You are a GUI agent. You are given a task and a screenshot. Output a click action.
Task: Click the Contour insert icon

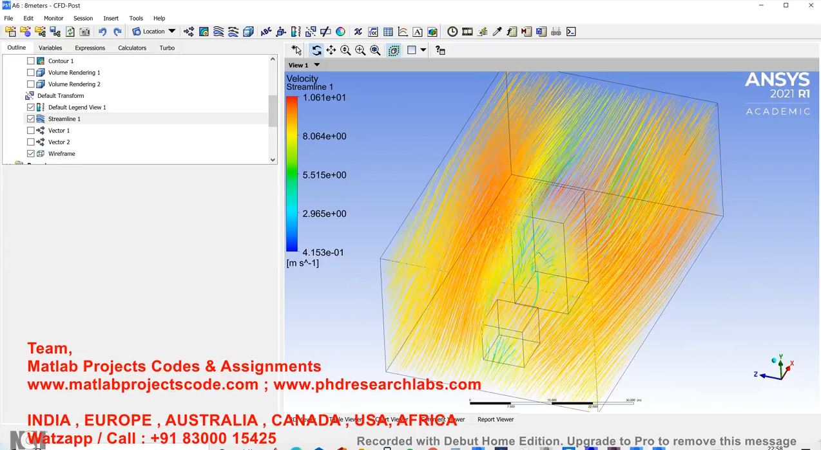point(204,32)
